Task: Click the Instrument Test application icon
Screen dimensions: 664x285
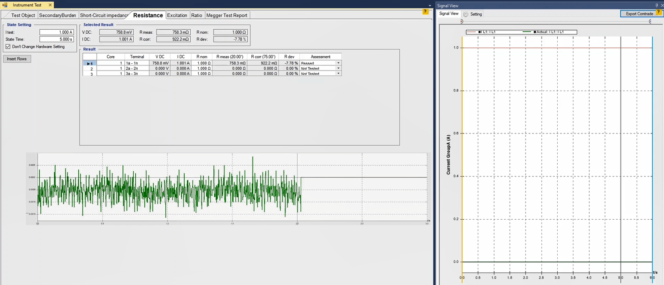Action: click(5, 5)
